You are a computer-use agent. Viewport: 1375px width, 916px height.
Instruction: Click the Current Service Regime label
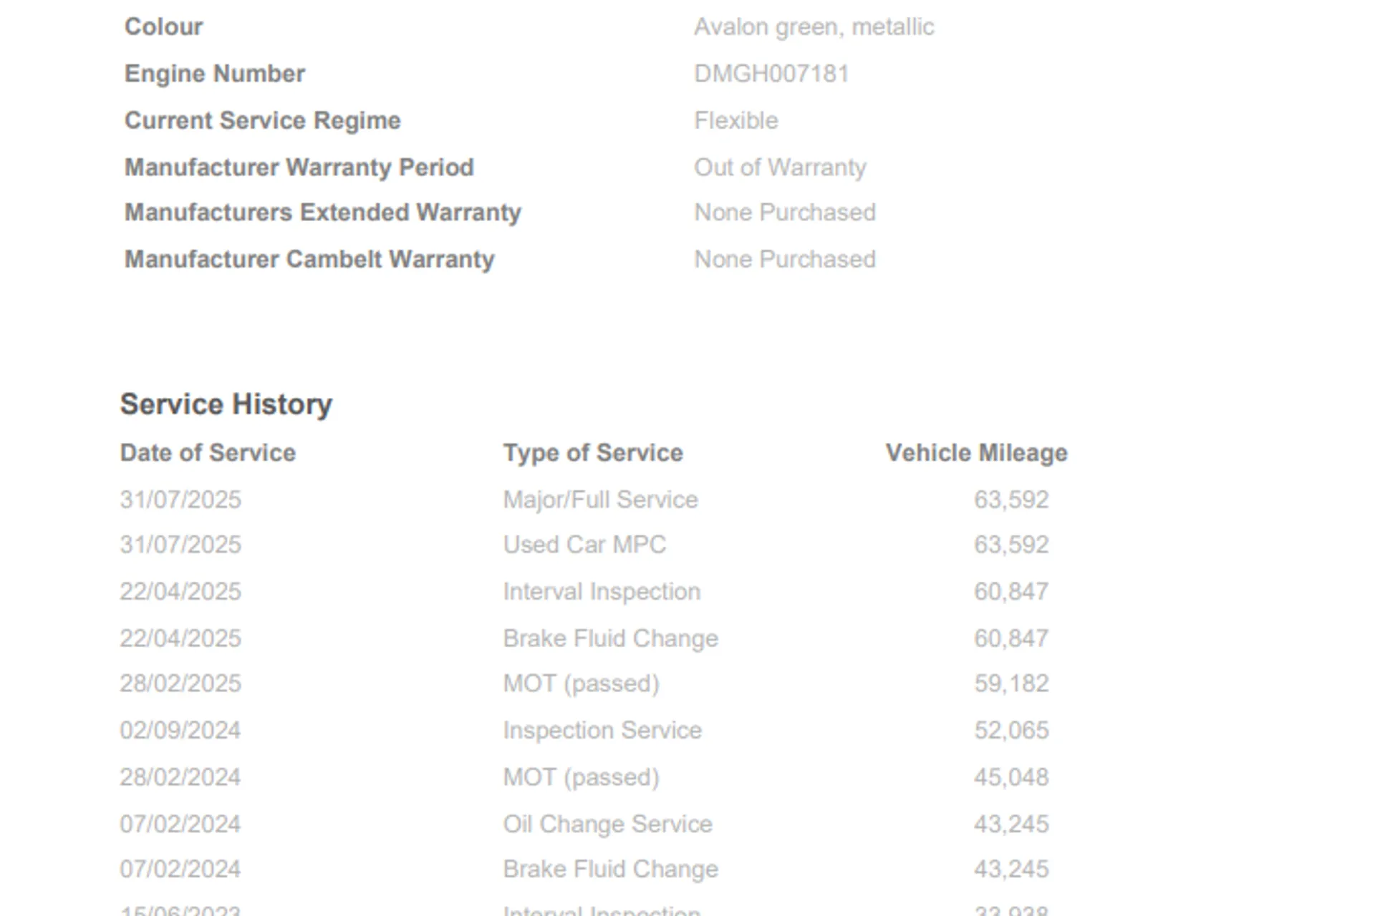pyautogui.click(x=263, y=120)
